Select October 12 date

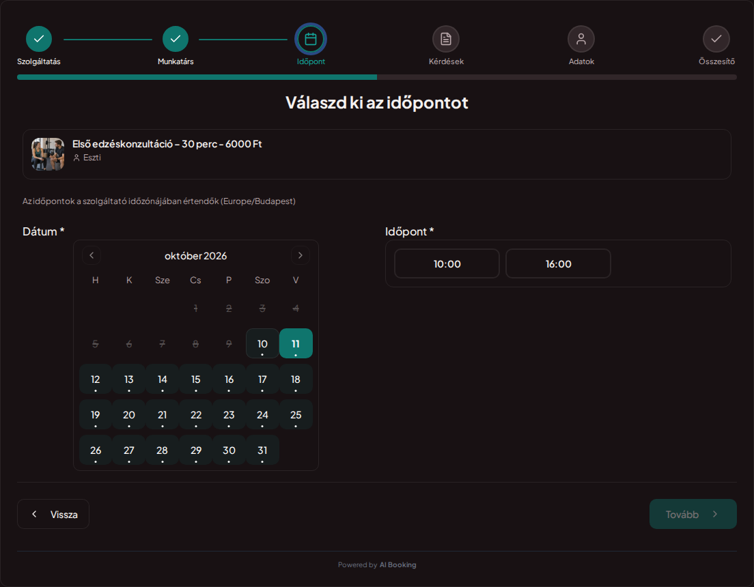pyautogui.click(x=96, y=379)
